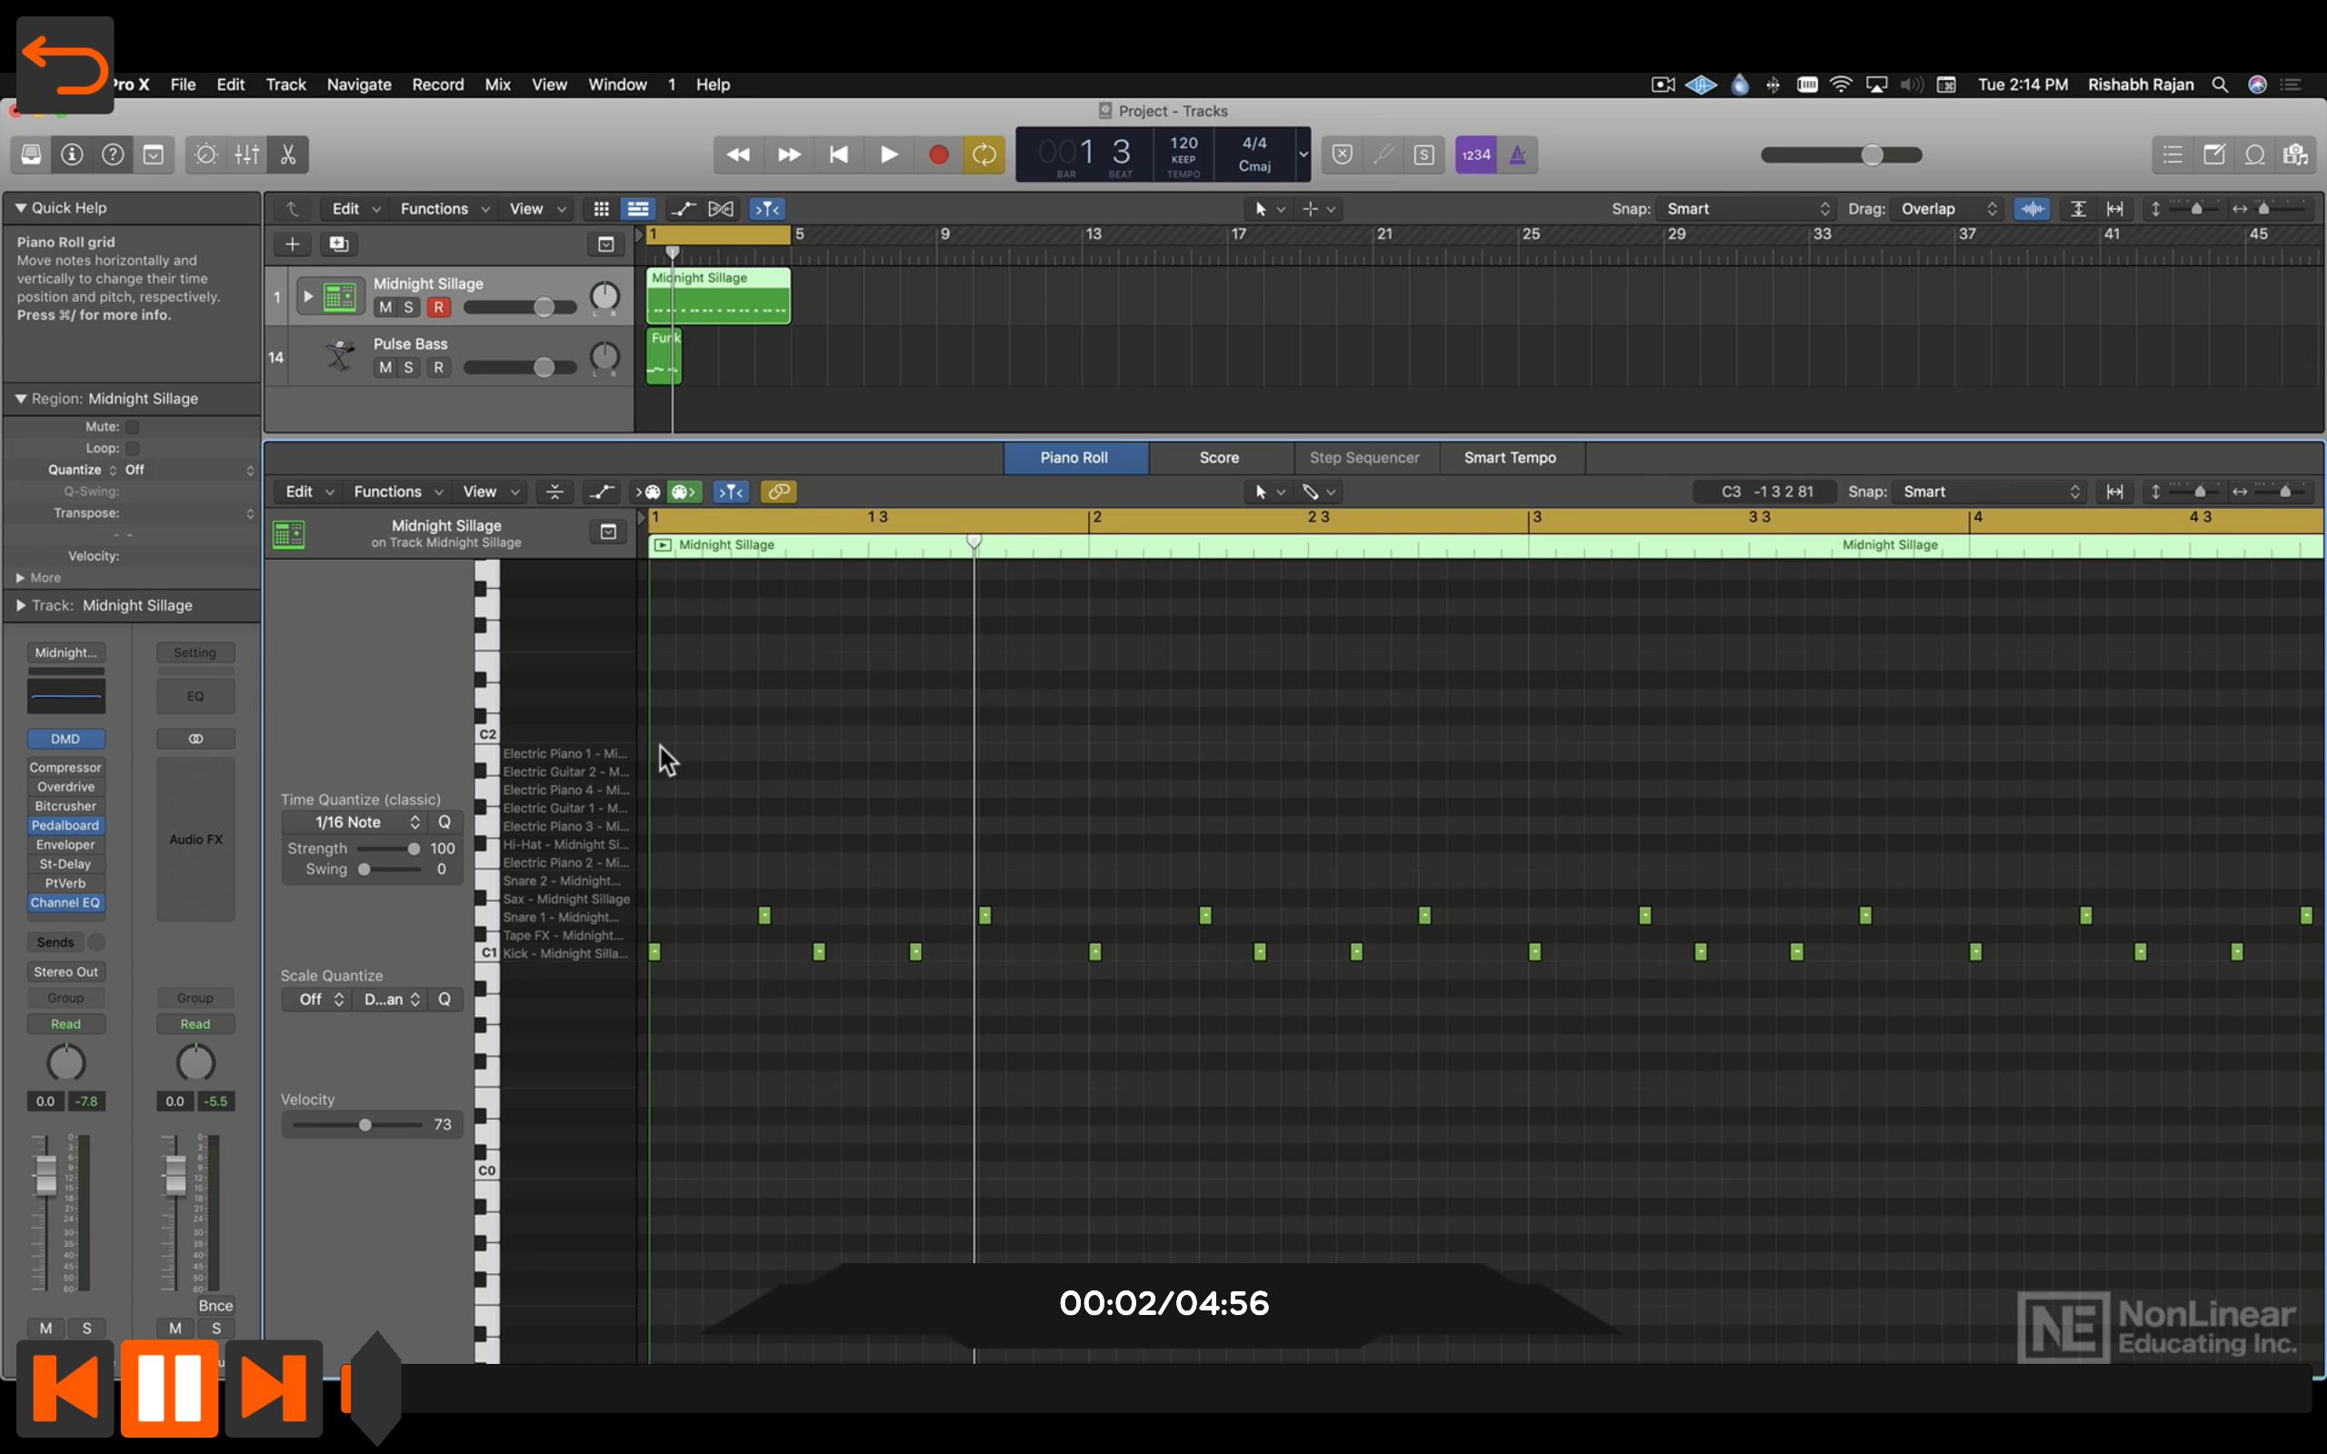Image resolution: width=2327 pixels, height=1454 pixels.
Task: Click the Stereo Out output button
Action: pyautogui.click(x=65, y=972)
